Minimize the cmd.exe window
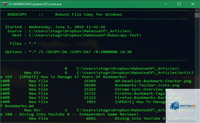200x123 pixels. pos(166,4)
